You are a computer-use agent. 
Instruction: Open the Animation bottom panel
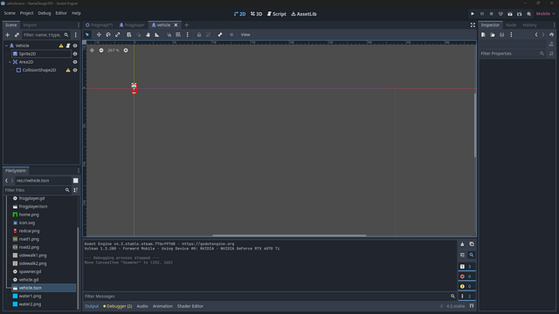pyautogui.click(x=162, y=306)
